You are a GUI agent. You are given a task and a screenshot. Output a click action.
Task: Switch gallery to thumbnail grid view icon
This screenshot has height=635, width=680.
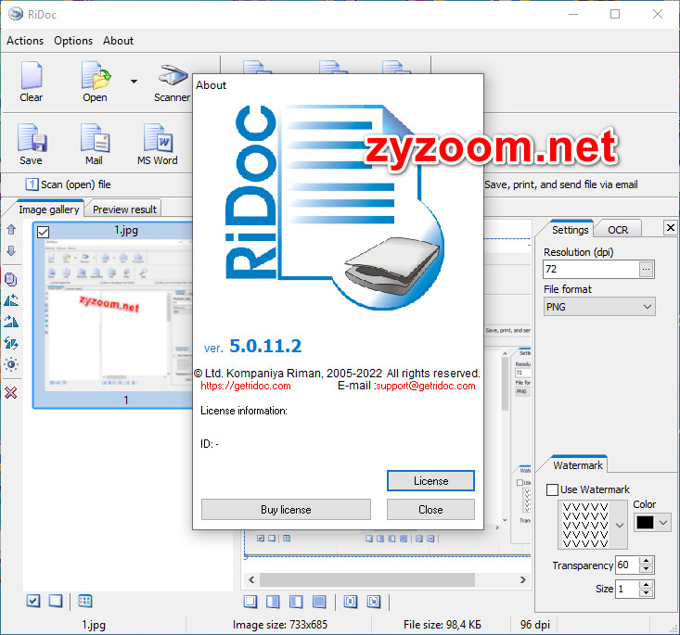[85, 601]
